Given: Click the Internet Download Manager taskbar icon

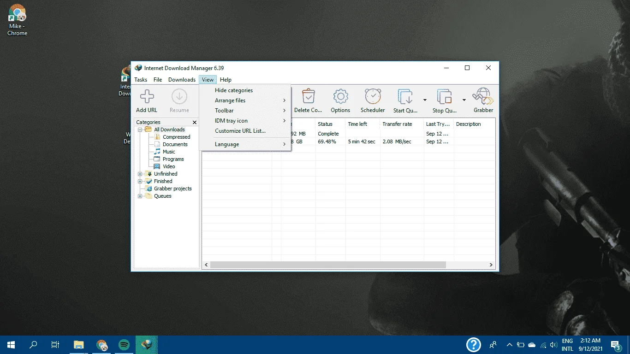Looking at the screenshot, I should [147, 344].
